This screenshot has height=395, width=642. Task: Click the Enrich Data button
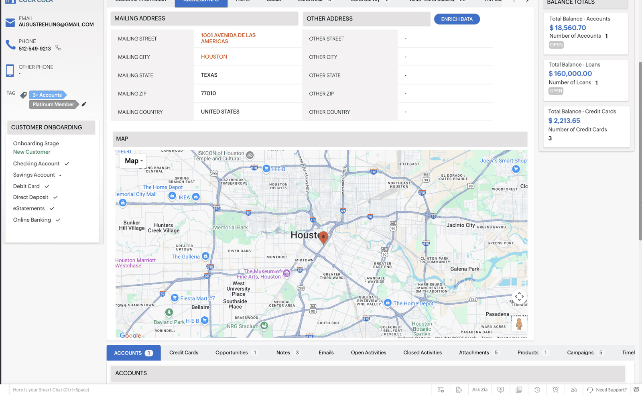point(457,19)
